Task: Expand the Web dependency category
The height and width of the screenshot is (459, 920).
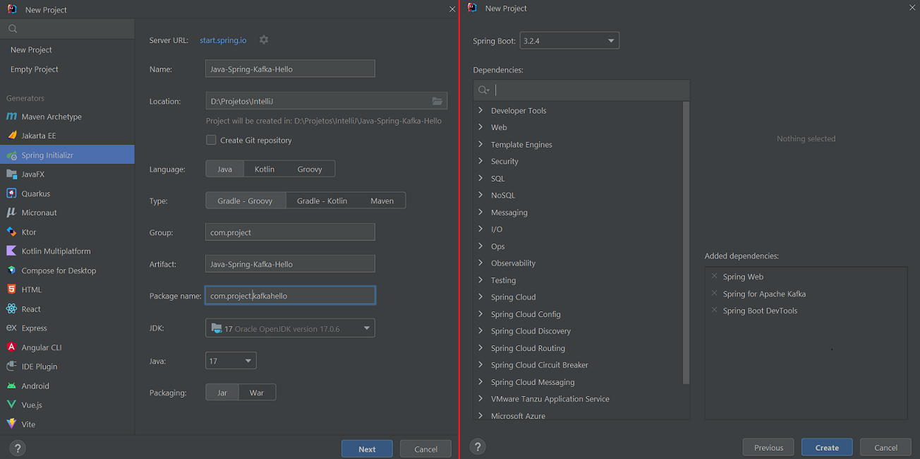Action: (480, 127)
